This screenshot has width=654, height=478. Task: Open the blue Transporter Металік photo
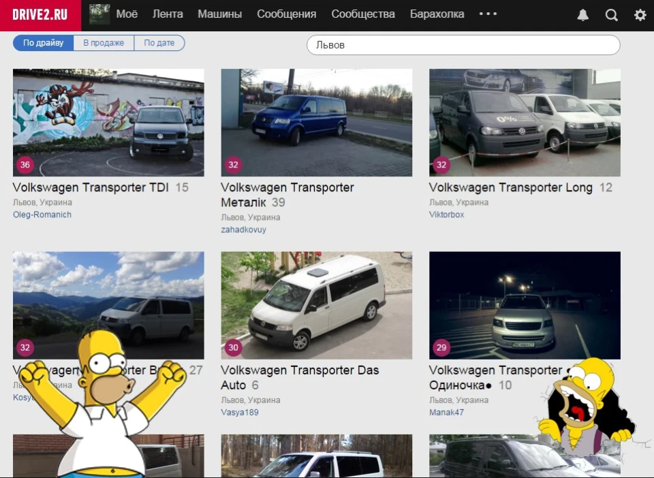tap(317, 123)
